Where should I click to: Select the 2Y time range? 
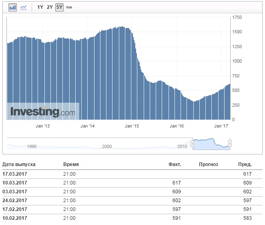click(x=50, y=7)
